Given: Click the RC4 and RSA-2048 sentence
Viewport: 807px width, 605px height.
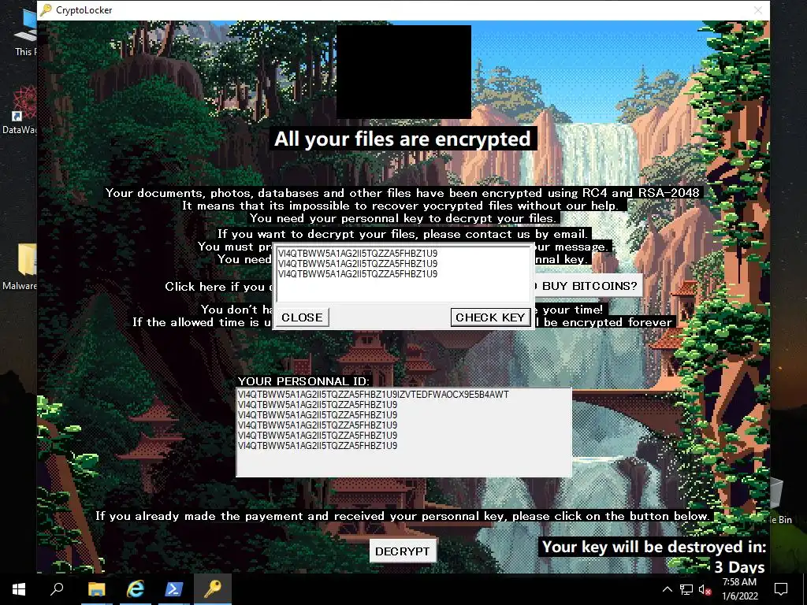Looking at the screenshot, I should pos(403,193).
